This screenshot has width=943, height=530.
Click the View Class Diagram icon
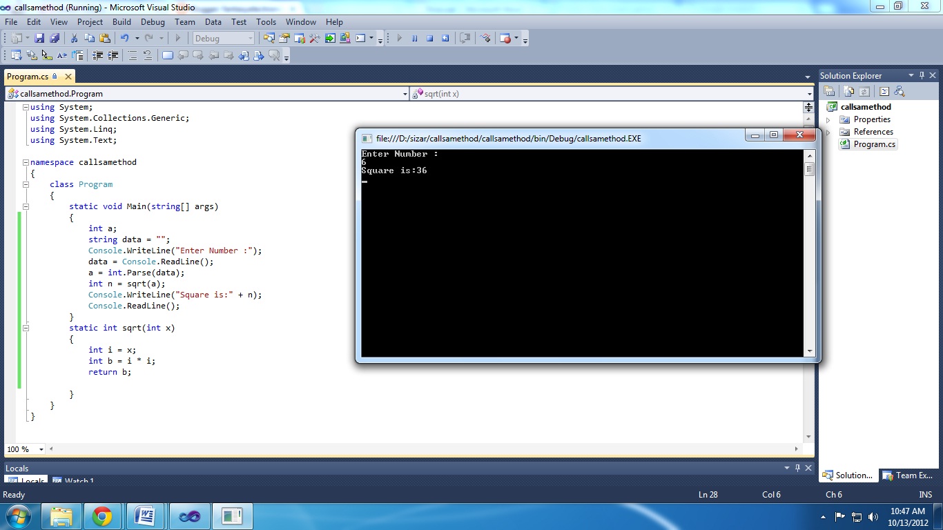coord(899,91)
